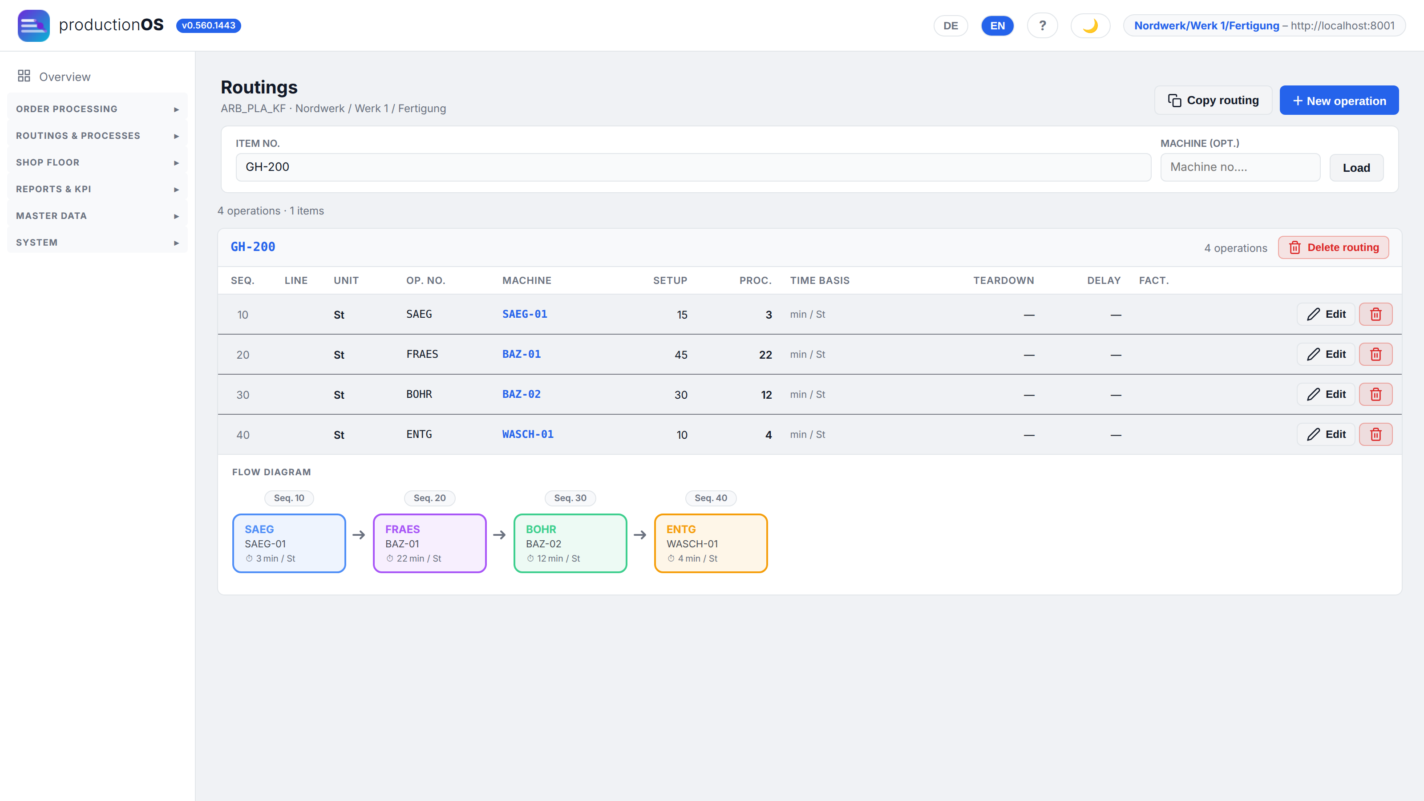The image size is (1424, 801).
Task: Expand REPORTS & KPI section
Action: (97, 189)
